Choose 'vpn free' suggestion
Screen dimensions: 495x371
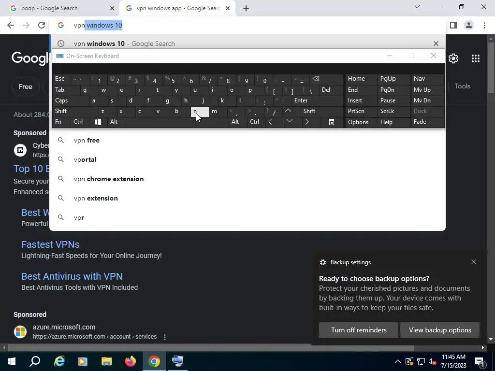[247, 141]
